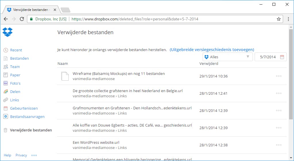Image resolution: width=294 pixels, height=161 pixels.
Task: Click the Foto's picture icon
Action: click(6, 83)
